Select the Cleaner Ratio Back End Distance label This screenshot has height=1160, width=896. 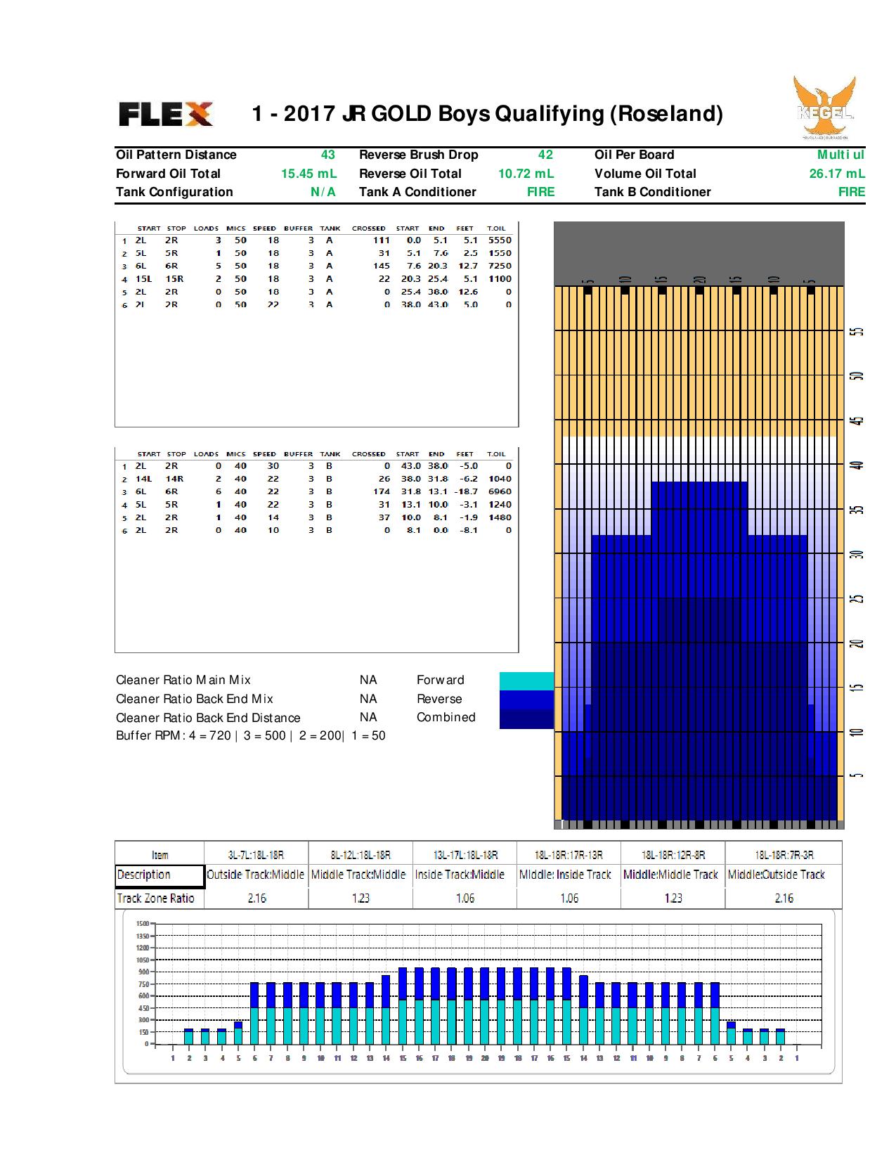pos(208,718)
